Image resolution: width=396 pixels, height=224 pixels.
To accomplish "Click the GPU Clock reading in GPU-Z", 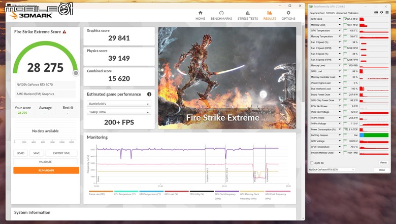I will (351, 19).
